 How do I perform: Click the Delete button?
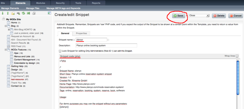pos(219,16)
